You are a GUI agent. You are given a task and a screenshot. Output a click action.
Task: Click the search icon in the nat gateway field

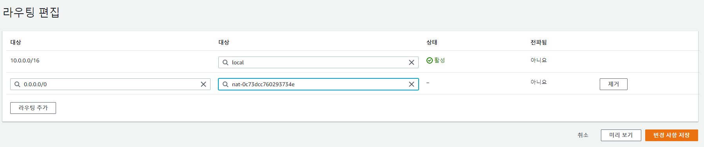225,84
